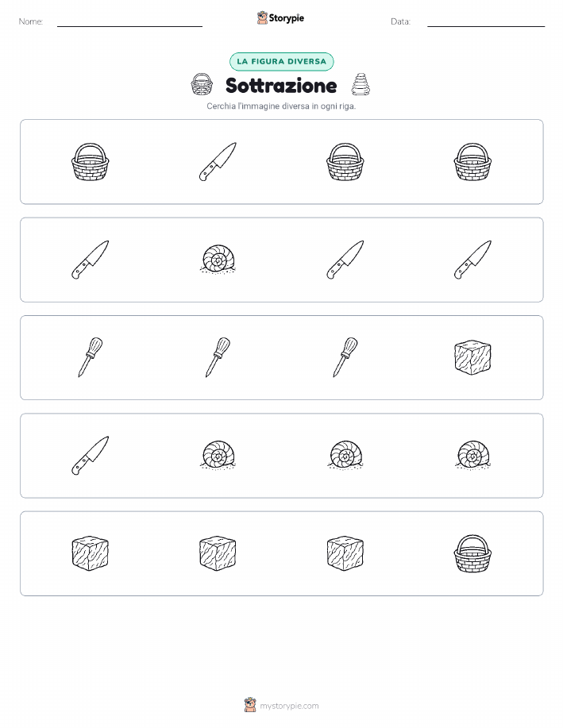Pick the basket in the last row
The height and width of the screenshot is (728, 563).
click(472, 553)
